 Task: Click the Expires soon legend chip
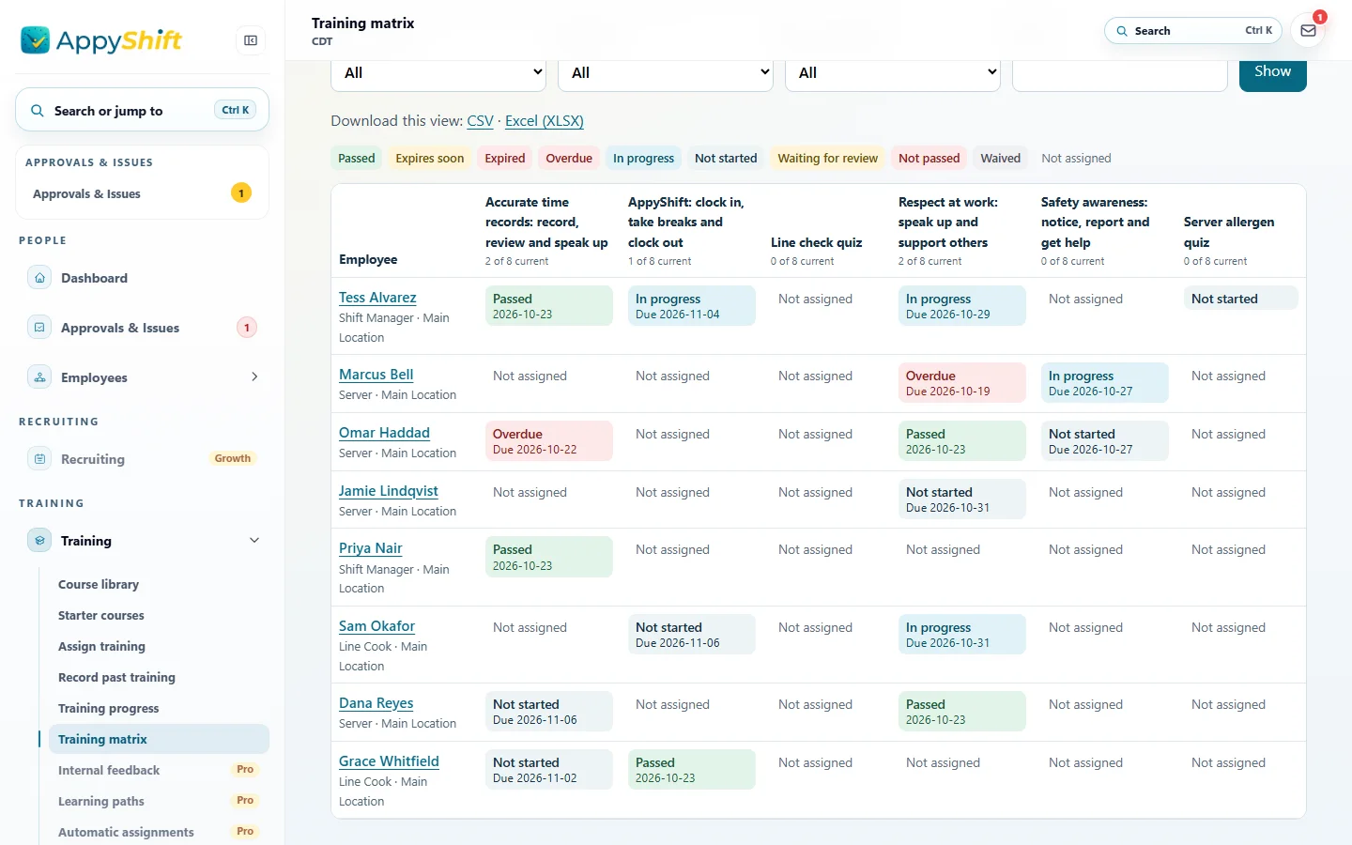tap(430, 159)
